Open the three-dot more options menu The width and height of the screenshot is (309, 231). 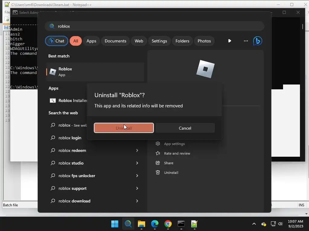(x=246, y=41)
